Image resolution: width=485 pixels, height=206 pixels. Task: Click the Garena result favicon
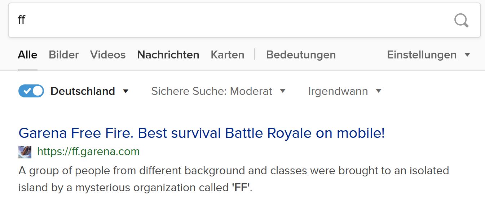(25, 152)
